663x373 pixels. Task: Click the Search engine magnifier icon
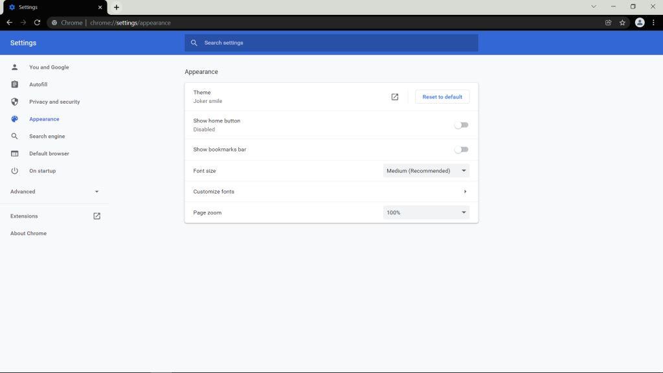tap(14, 136)
